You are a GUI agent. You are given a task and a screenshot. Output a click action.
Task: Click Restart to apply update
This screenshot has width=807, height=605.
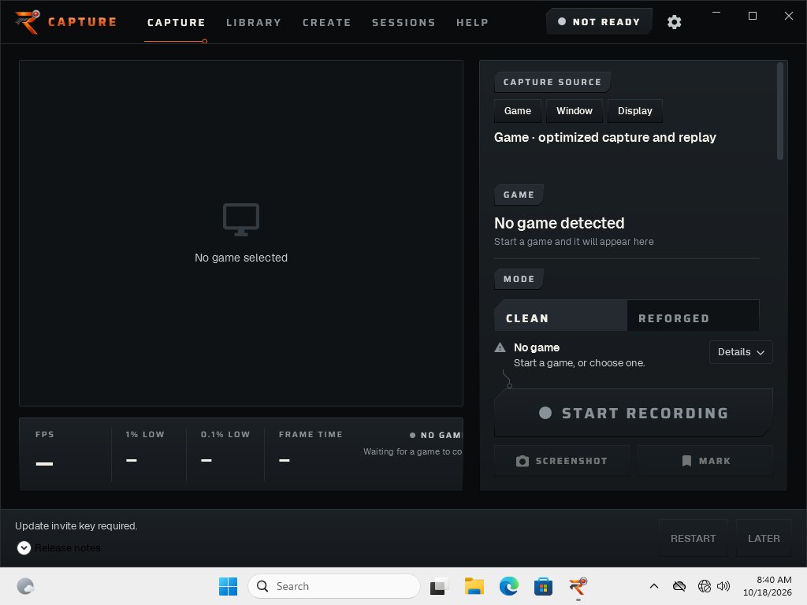tap(694, 538)
